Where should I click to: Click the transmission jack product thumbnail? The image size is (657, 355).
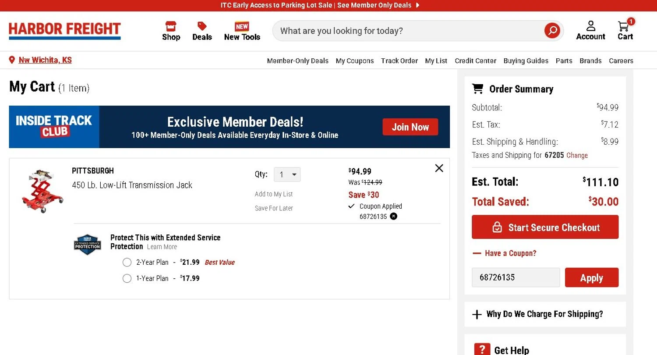(x=42, y=191)
